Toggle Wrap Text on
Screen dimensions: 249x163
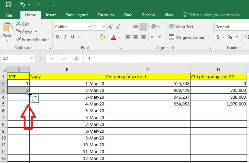[181, 27]
